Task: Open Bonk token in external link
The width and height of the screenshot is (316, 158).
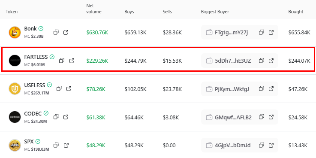Action: [x=66, y=32]
